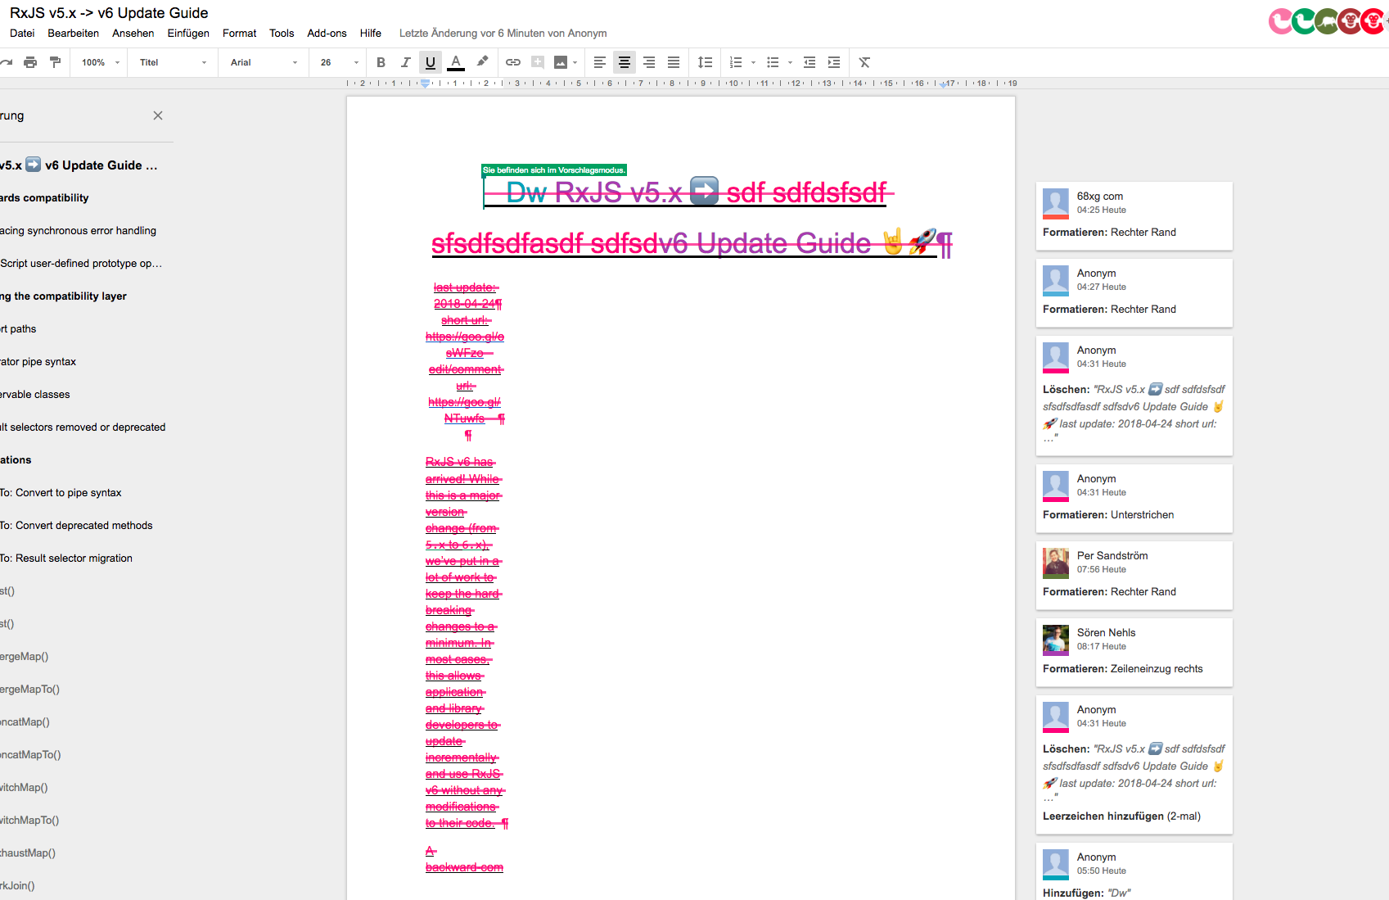Viewport: 1389px width, 900px height.
Task: Open the Einfügen menu
Action: 188,33
